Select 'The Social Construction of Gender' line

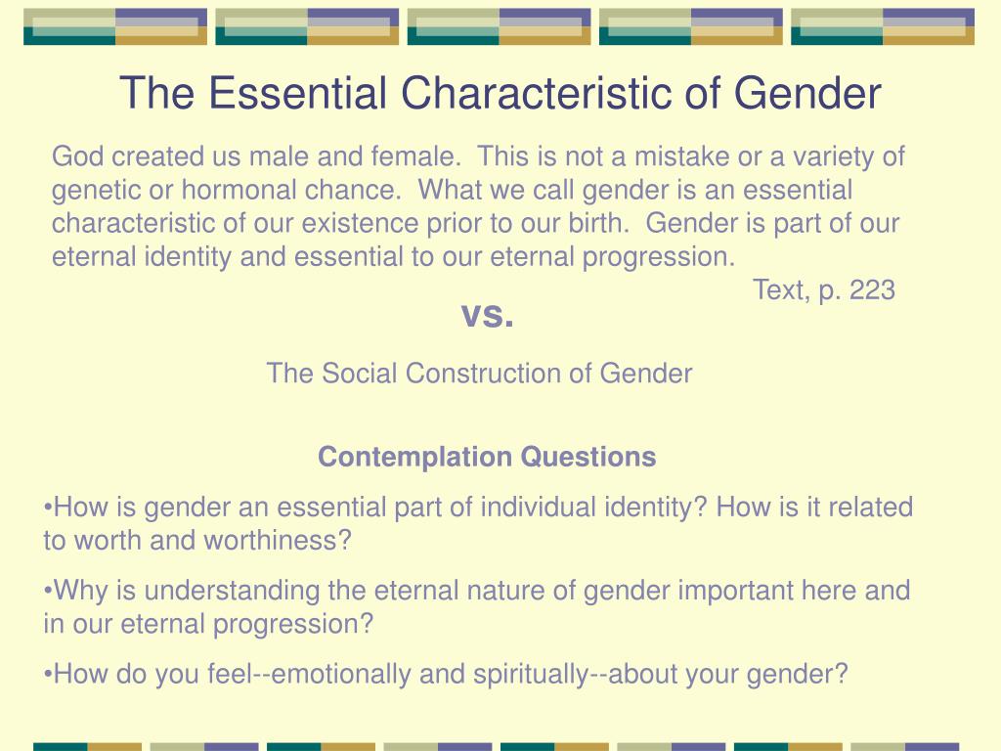click(479, 374)
